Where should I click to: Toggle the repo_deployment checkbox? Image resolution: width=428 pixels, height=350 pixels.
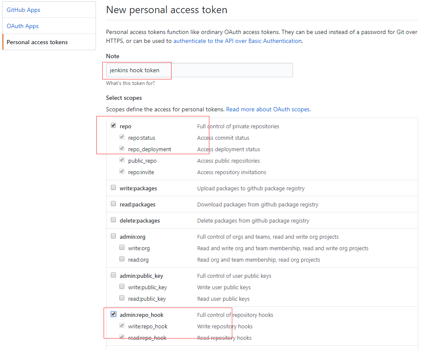(122, 149)
